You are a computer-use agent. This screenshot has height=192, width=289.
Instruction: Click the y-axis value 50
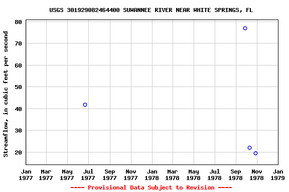18,87
